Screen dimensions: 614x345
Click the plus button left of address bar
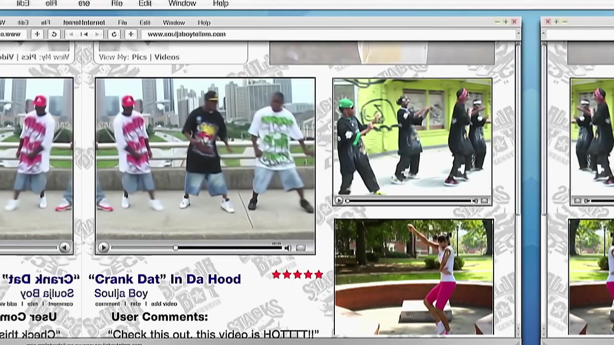pos(130,34)
